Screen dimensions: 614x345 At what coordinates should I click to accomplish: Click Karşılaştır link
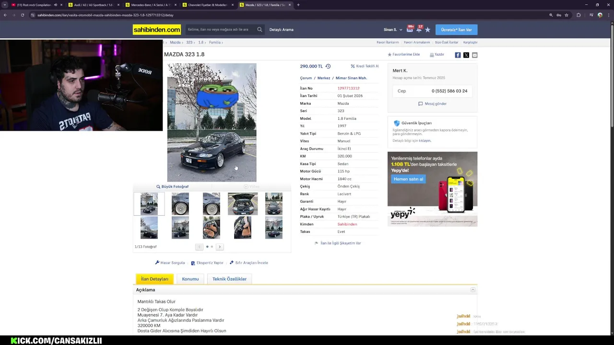(470, 42)
